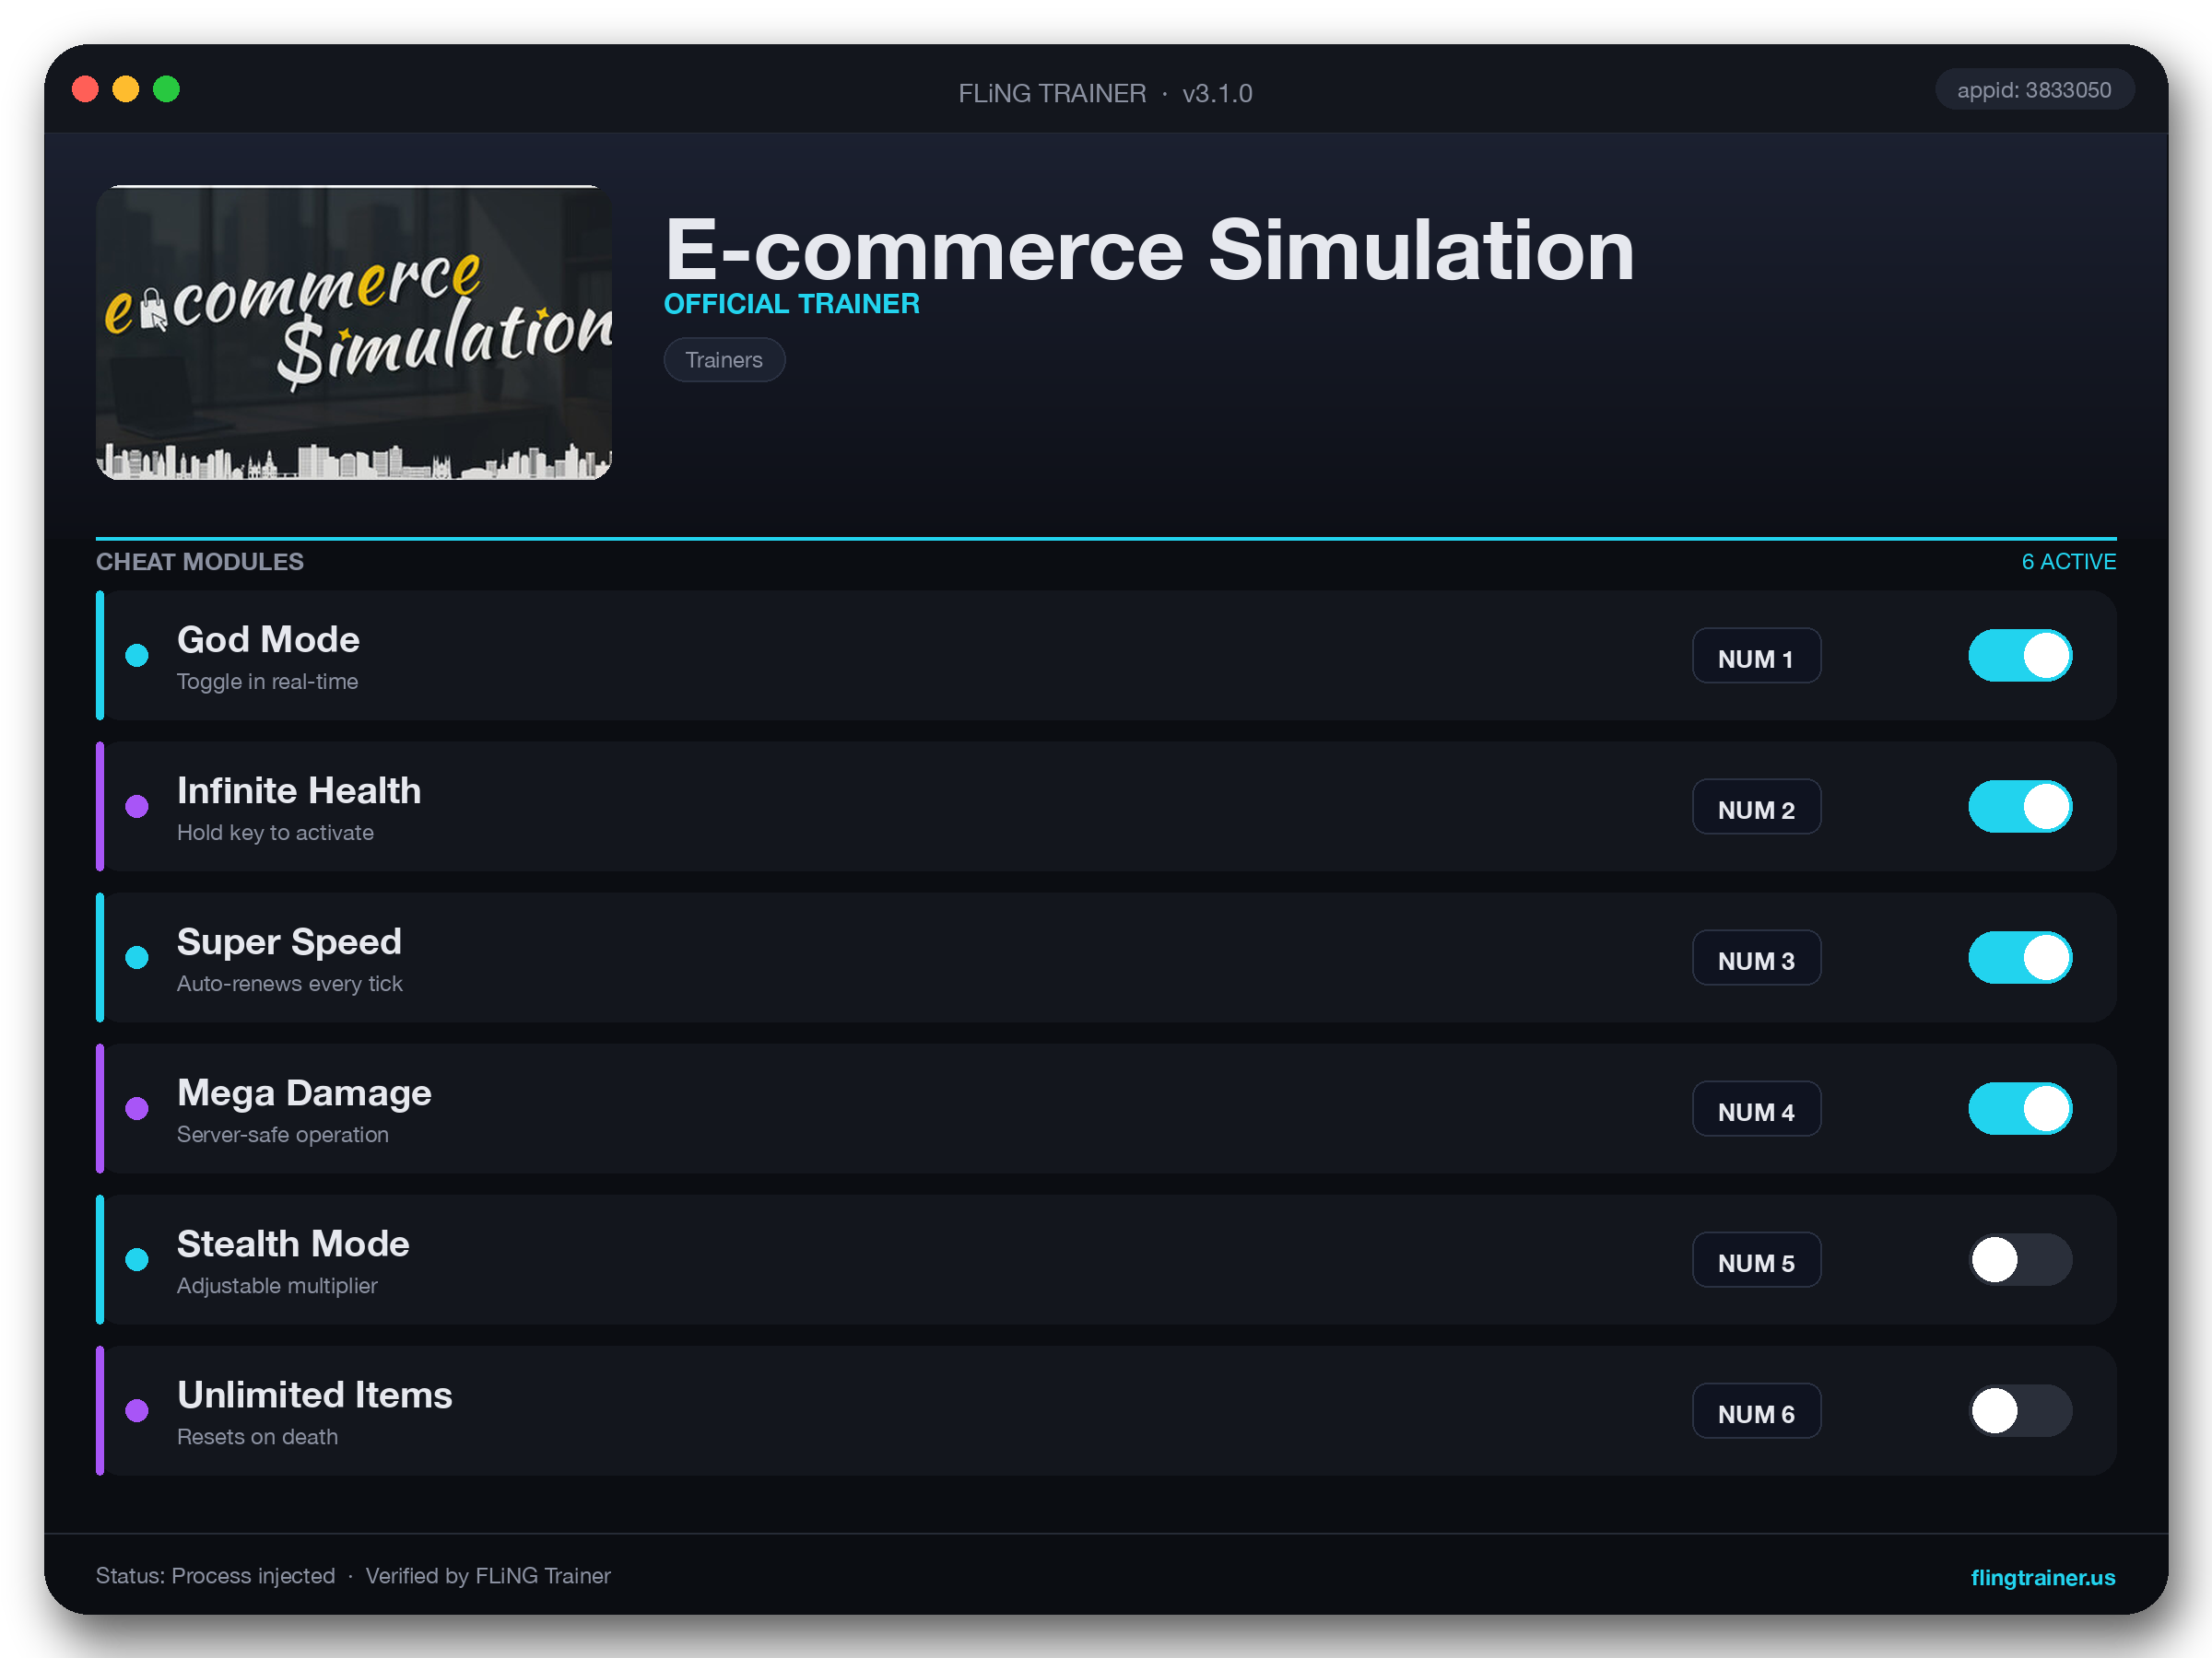Turn on Unlimited Items switch
Viewport: 2212px width, 1658px height.
(2019, 1410)
